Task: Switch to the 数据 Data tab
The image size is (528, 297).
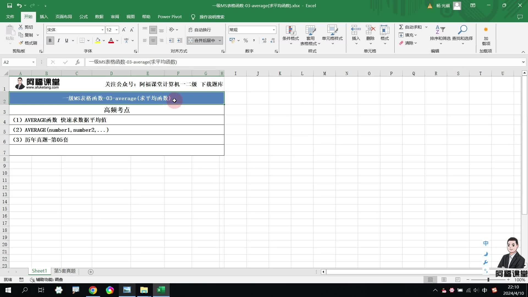Action: point(99,17)
